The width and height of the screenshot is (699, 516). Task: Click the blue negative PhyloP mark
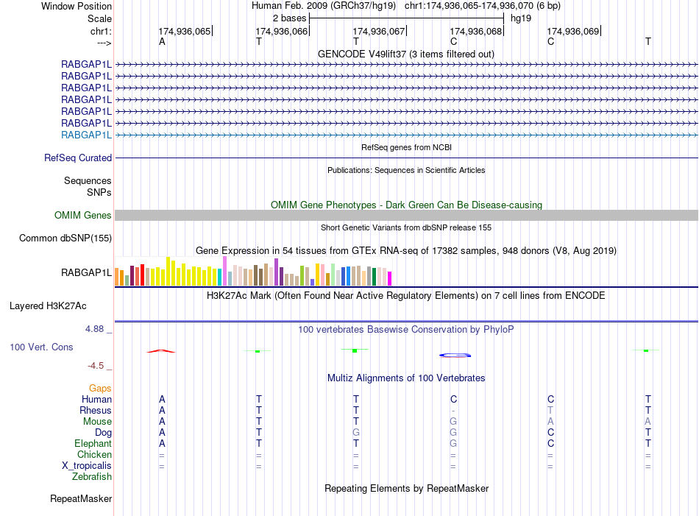tap(455, 356)
